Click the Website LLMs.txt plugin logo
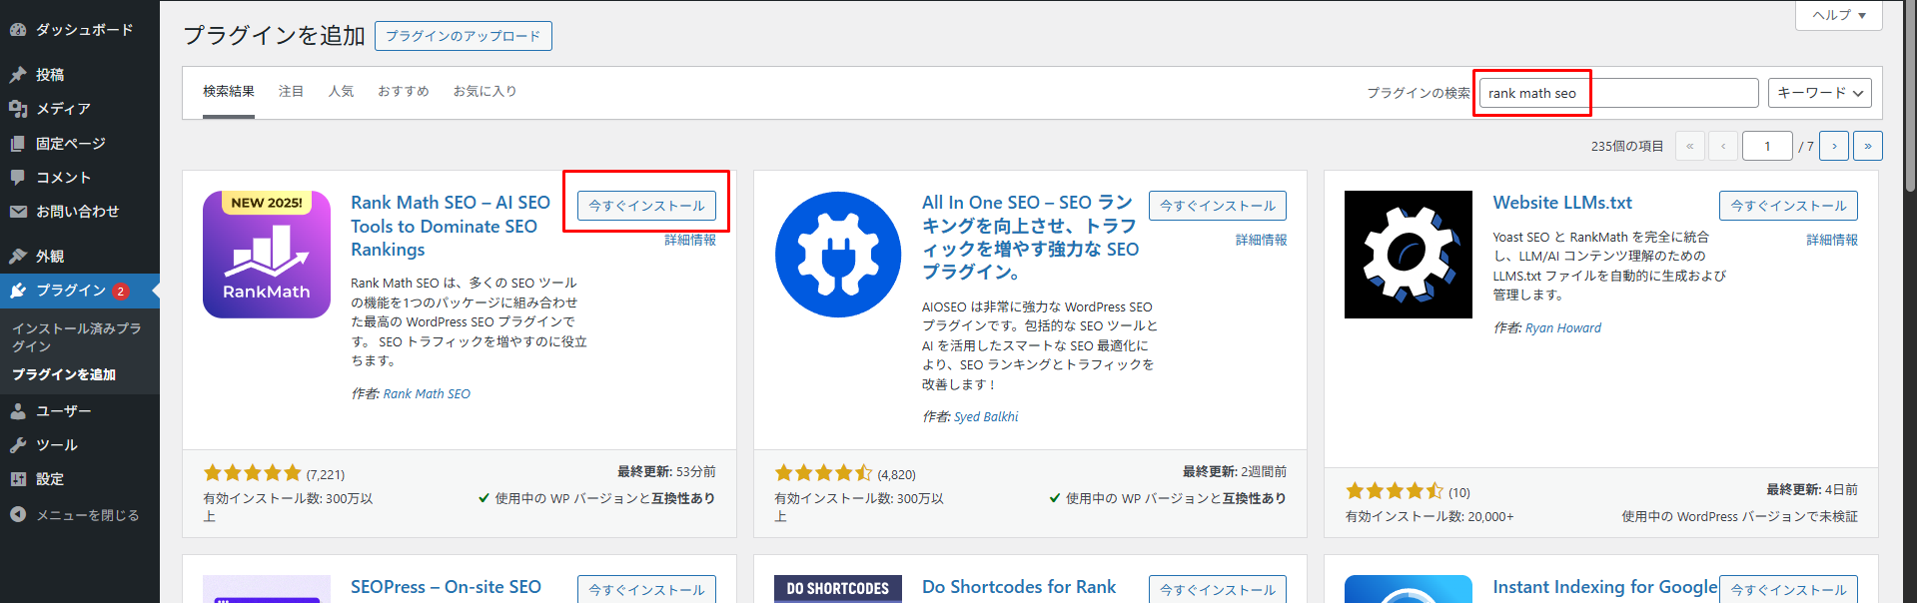This screenshot has width=1917, height=603. click(1409, 255)
